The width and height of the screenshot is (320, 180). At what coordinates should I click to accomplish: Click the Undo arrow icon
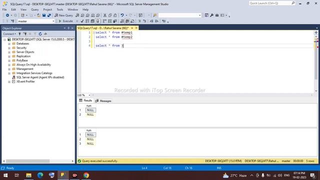coord(122,15)
